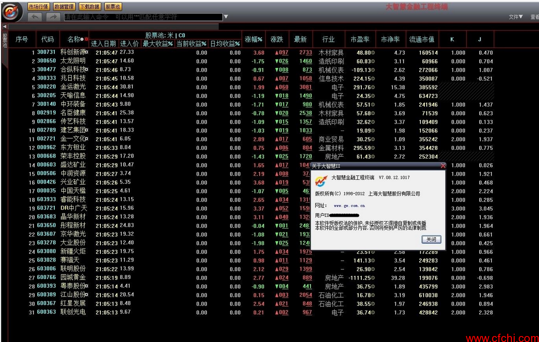Select stock name 太龙照明
This screenshot has height=342, width=539.
pos(73,61)
